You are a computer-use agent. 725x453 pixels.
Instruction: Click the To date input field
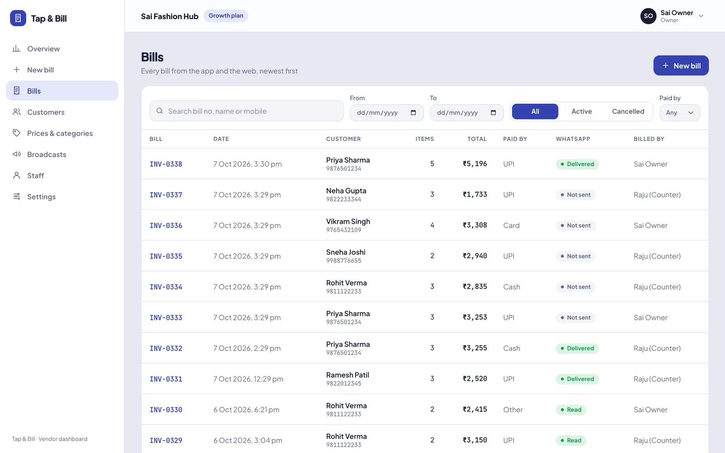coord(467,113)
